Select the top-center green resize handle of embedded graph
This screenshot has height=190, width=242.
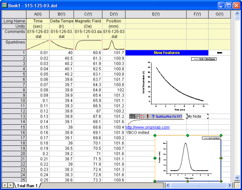click(187, 135)
